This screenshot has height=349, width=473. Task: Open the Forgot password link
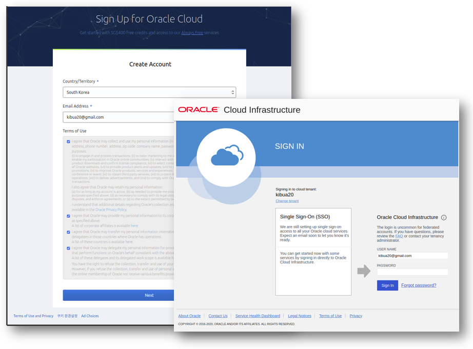tap(419, 285)
